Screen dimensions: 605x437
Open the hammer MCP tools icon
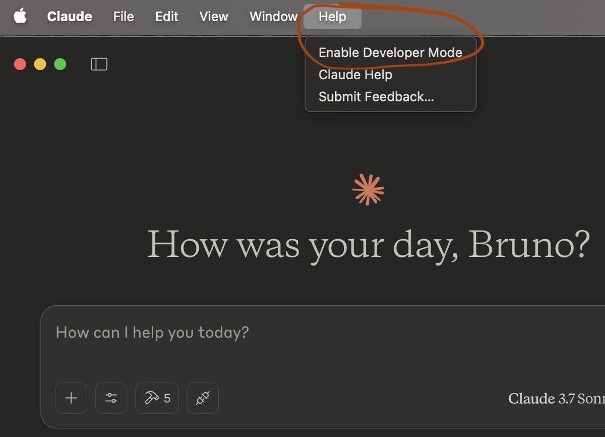(x=157, y=398)
